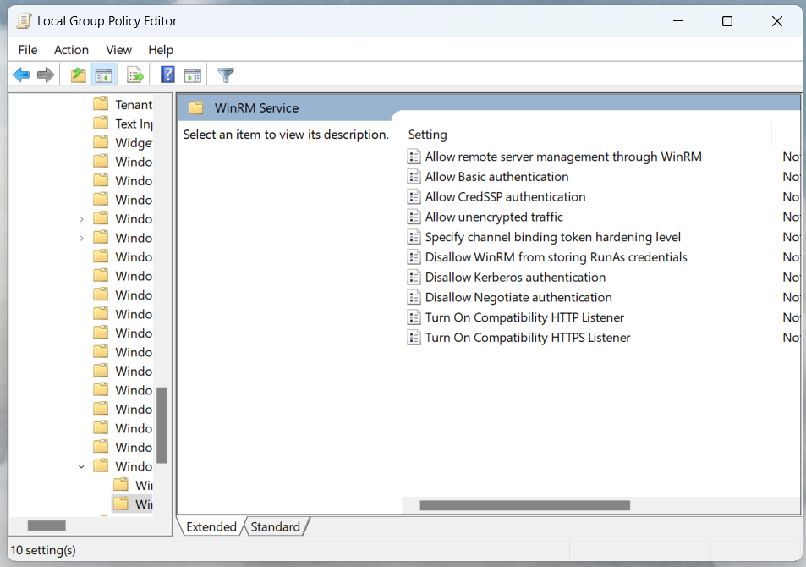Click the policy icon beside Allow Basic authentication
Screen dimensions: 806x567
pos(414,177)
